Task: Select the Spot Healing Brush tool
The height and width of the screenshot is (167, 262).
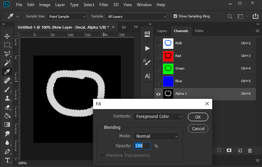Action: tap(7, 80)
